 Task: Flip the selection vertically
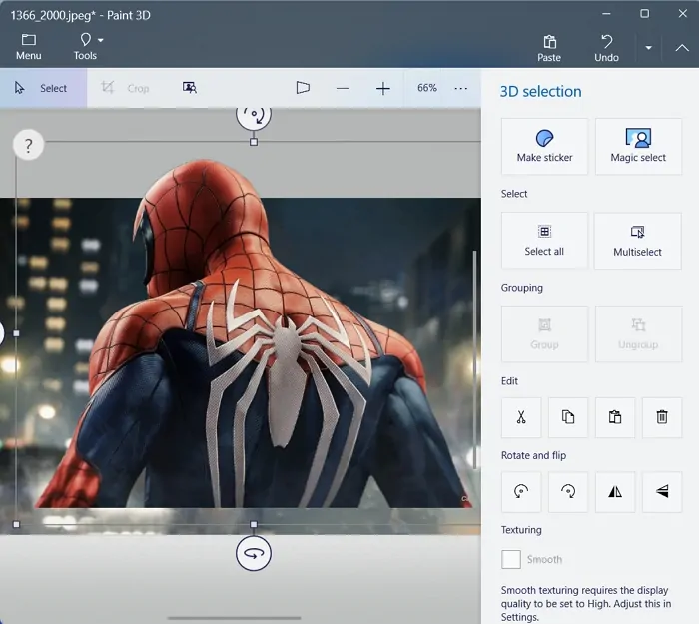coord(662,492)
